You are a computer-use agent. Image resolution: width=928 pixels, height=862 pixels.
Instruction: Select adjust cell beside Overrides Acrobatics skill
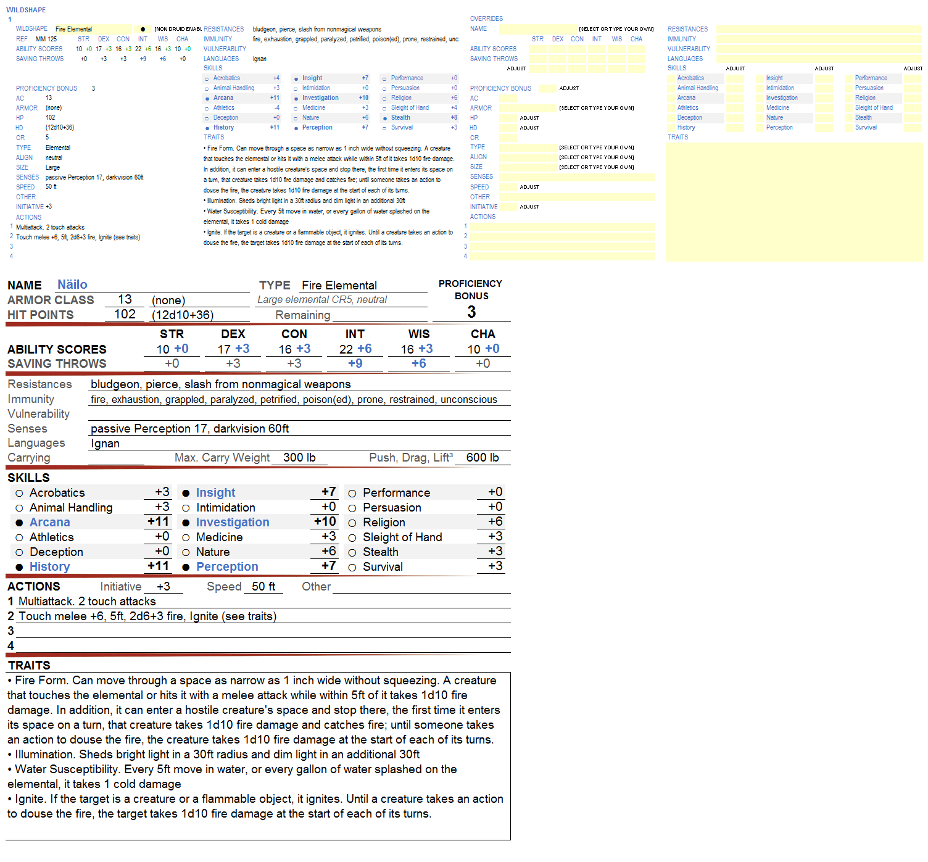click(735, 78)
